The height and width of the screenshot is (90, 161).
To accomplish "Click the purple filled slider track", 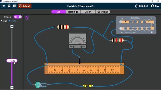I will coord(12,74).
